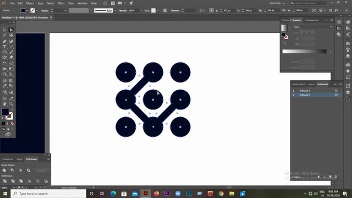Viewport: 352px width, 198px height.
Task: Open the stroke color dropdown in control bar
Action: 37,10
